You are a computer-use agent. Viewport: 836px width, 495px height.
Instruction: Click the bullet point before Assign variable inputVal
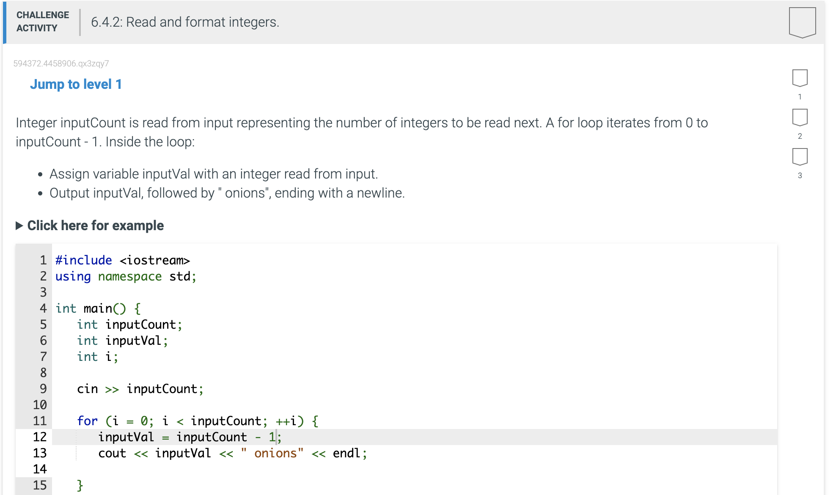[x=40, y=173]
